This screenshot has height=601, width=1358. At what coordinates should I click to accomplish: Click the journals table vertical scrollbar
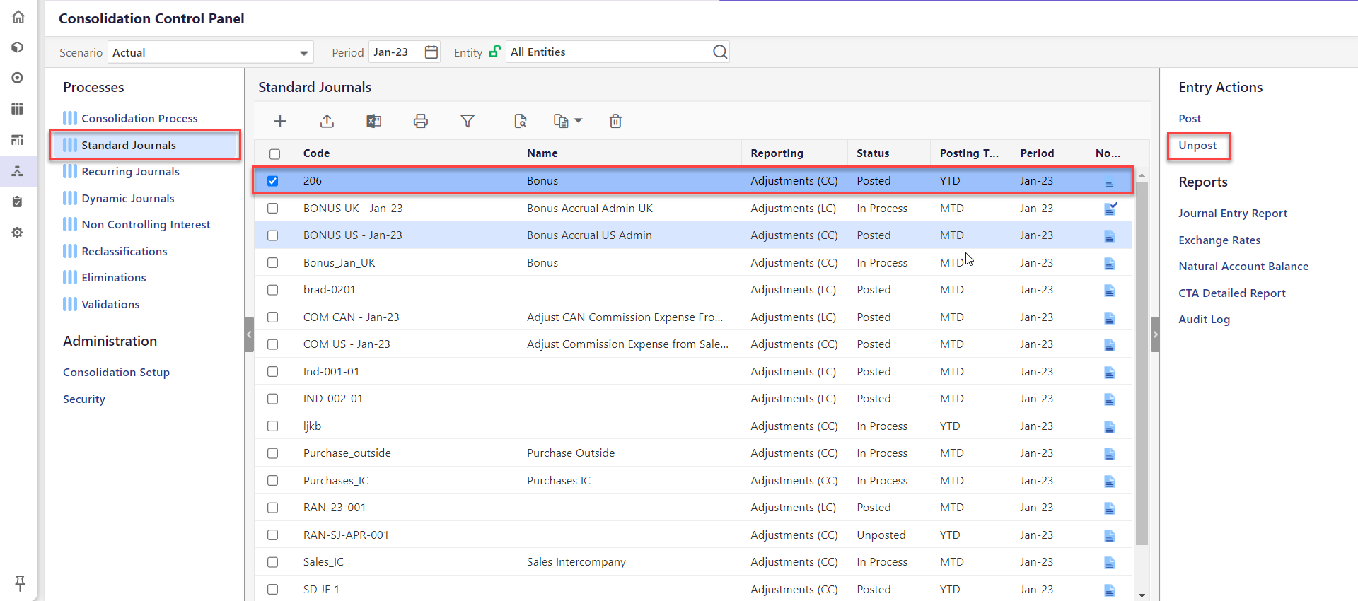coord(1142,363)
